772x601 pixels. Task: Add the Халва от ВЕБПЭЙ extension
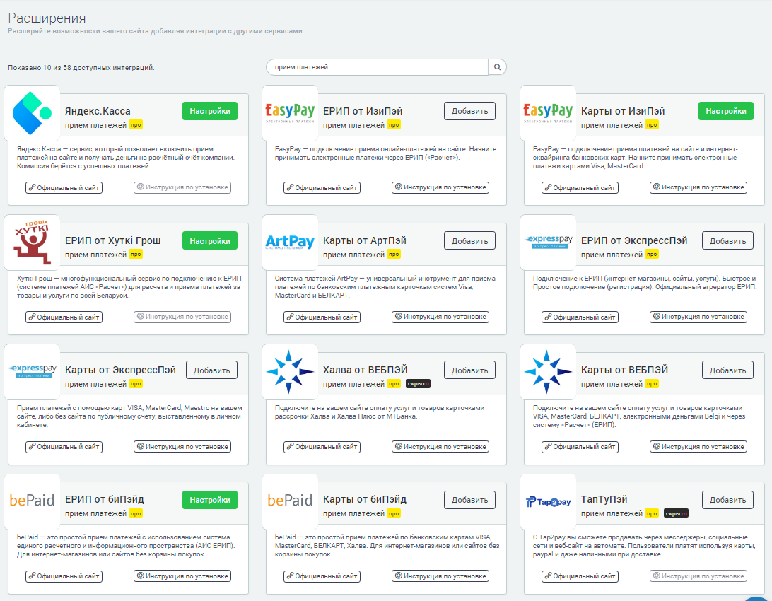pos(469,370)
